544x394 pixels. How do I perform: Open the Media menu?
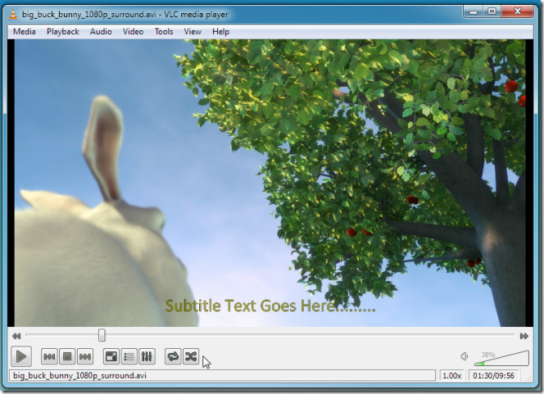tap(25, 32)
